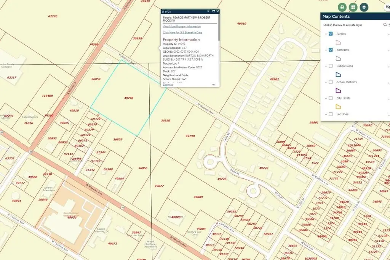Enable the Subdivisions layer checkbox
The width and height of the screenshot is (390, 260).
331,66
